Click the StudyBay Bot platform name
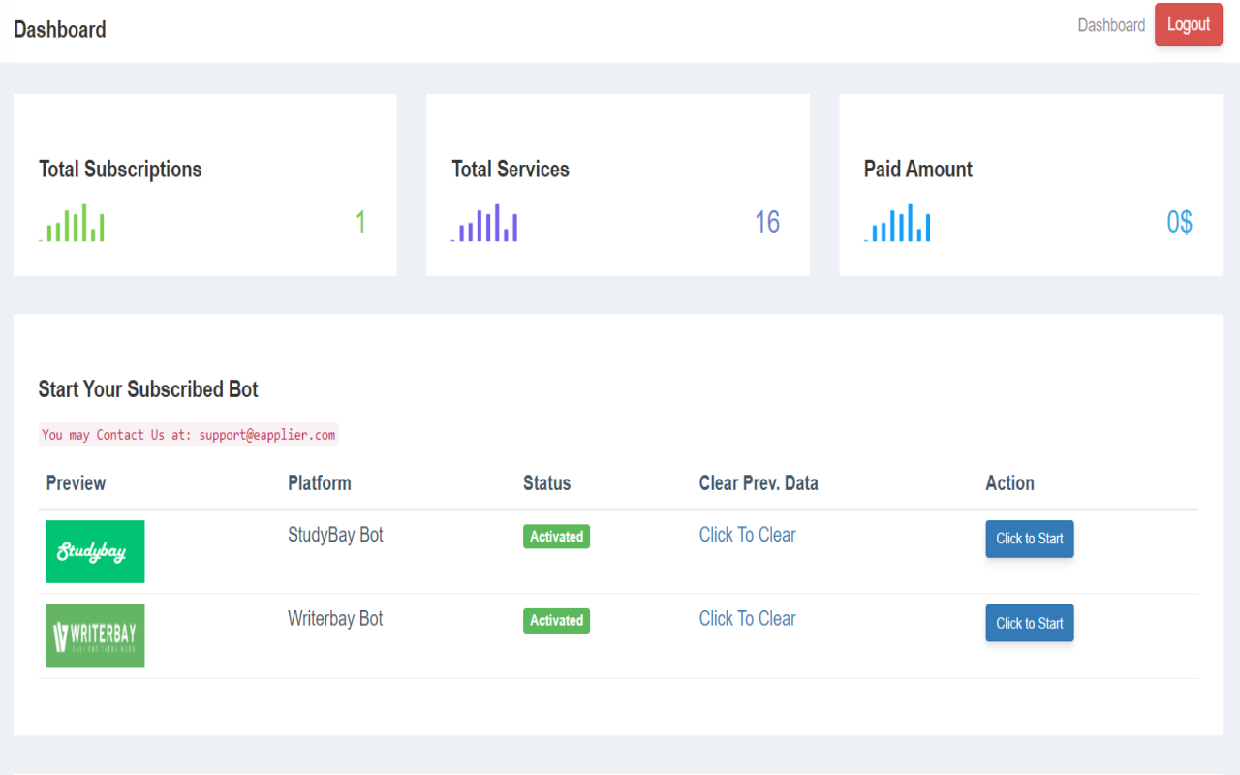The height and width of the screenshot is (775, 1240). pos(335,535)
